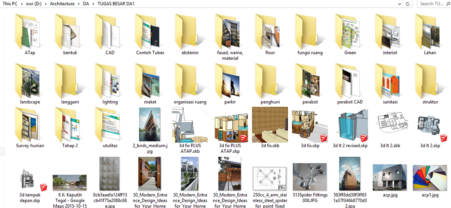
Task: Click the Search input field
Action: 433,4
